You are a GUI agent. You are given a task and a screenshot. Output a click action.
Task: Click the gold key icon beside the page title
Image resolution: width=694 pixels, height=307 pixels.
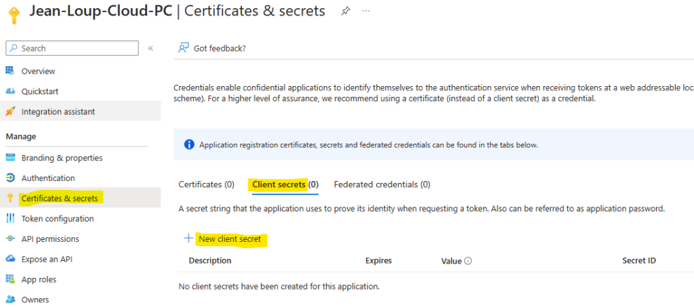point(14,16)
